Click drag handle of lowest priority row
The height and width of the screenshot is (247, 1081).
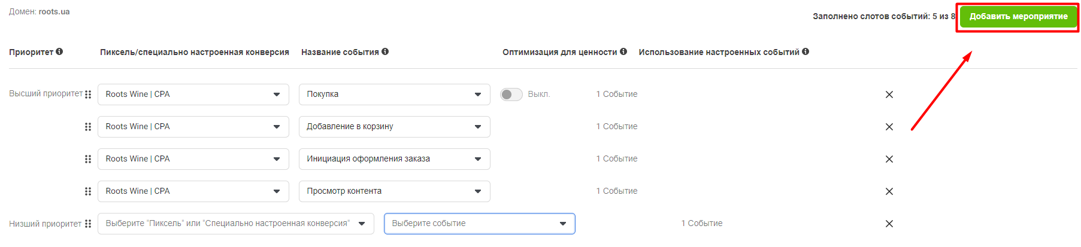88,224
